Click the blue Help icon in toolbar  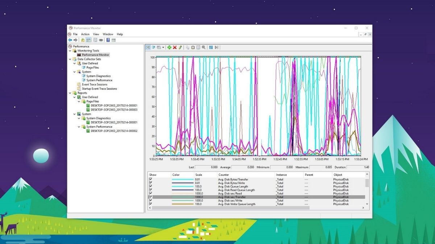[x=108, y=40]
